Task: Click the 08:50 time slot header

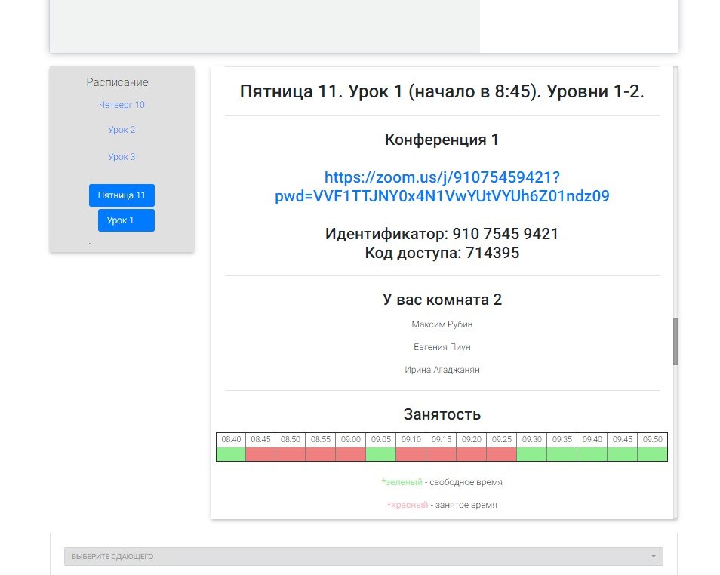Action: coord(291,439)
